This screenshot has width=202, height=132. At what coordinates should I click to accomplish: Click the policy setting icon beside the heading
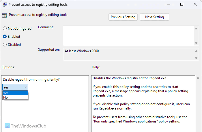click(x=4, y=15)
